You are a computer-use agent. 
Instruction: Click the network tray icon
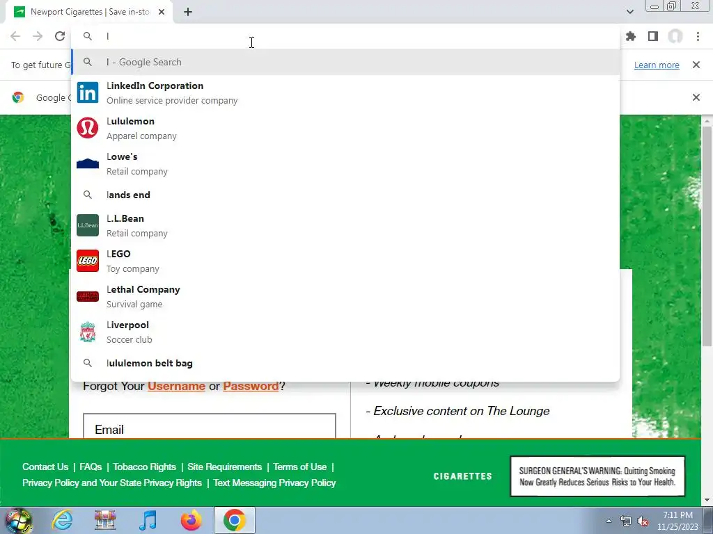(626, 521)
